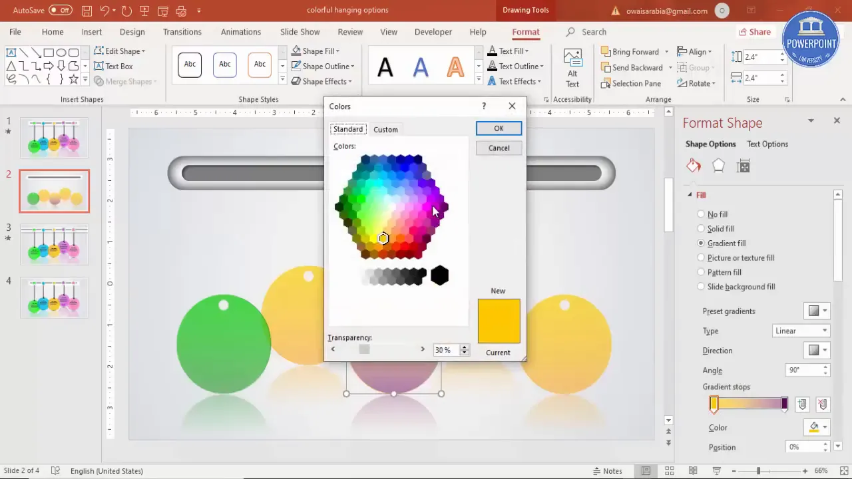Click the help question mark in Colors dialog
The image size is (852, 479).
coord(484,106)
